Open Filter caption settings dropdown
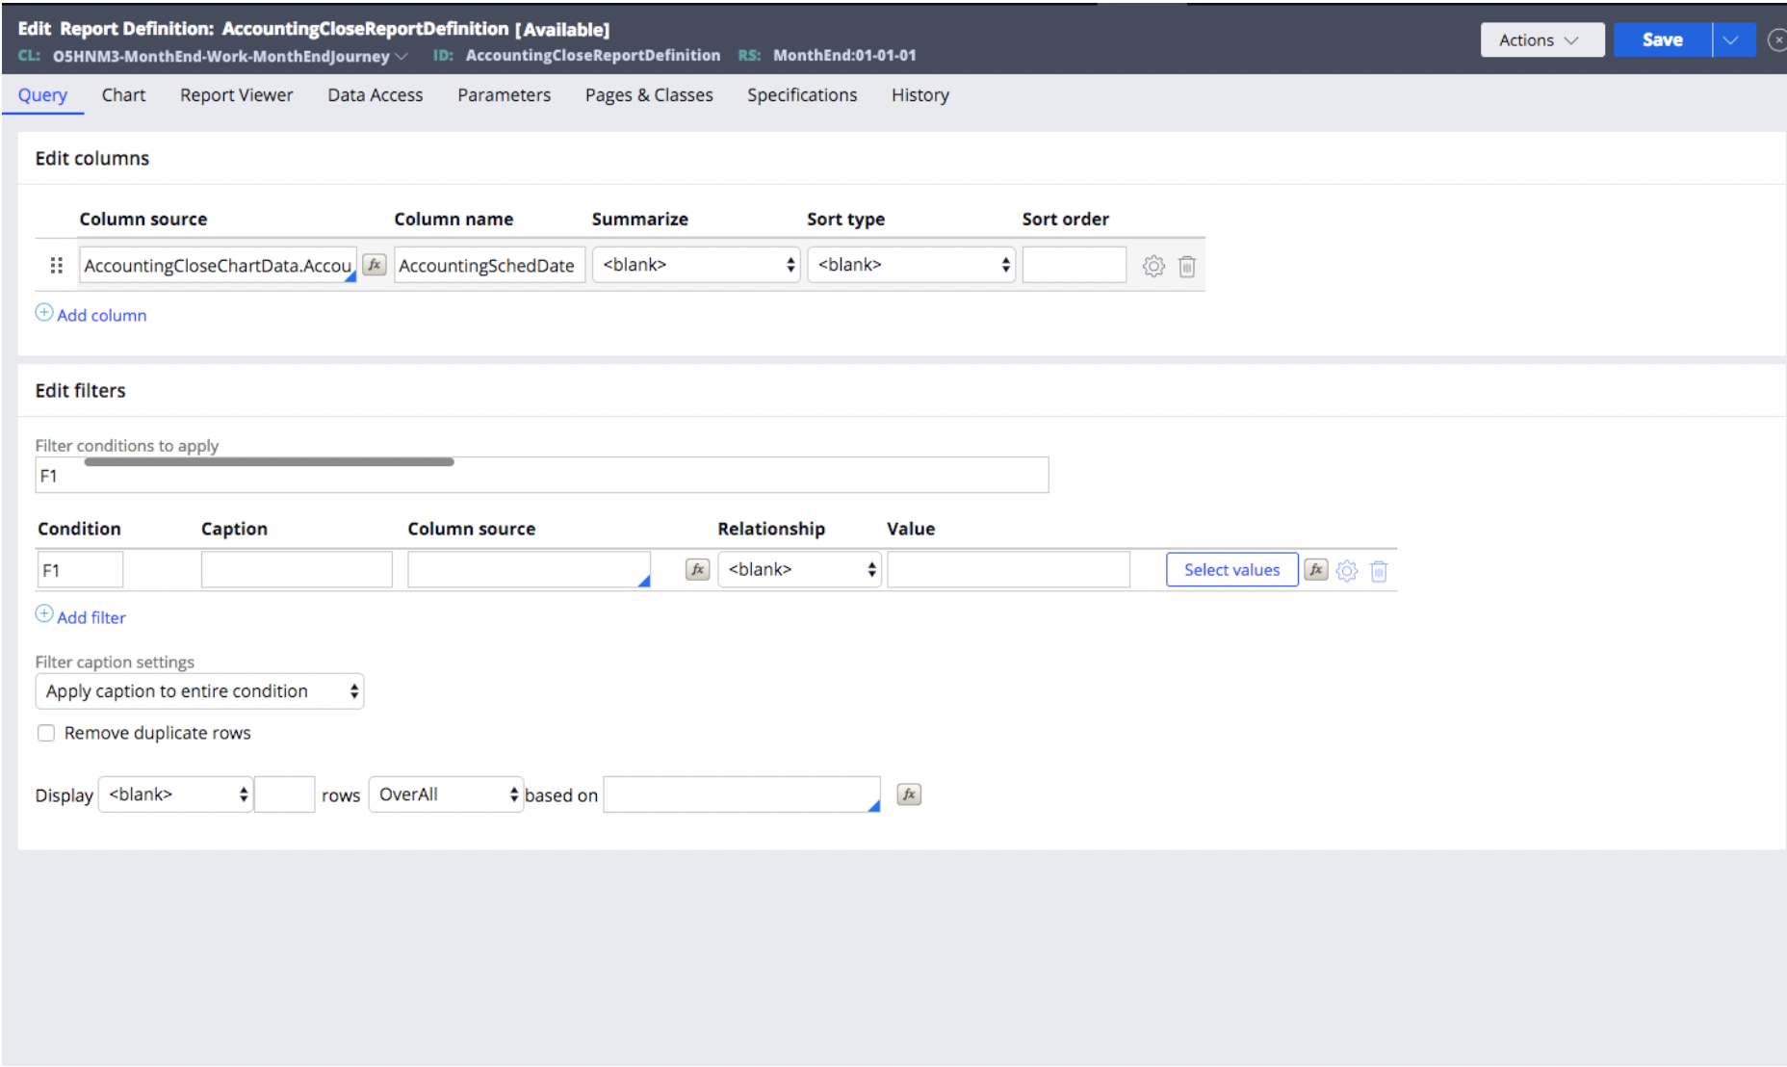 point(199,691)
